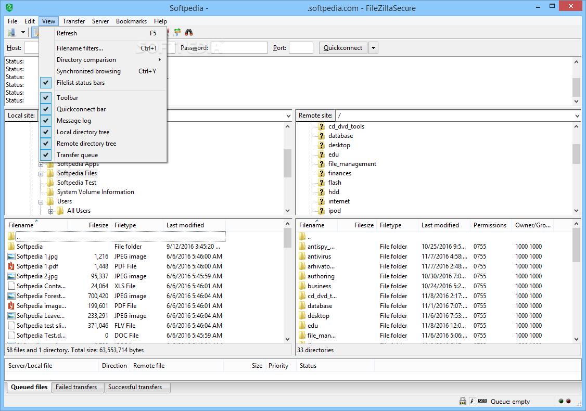Toggle the Toolbar visibility option
This screenshot has width=586, height=411.
pos(103,97)
